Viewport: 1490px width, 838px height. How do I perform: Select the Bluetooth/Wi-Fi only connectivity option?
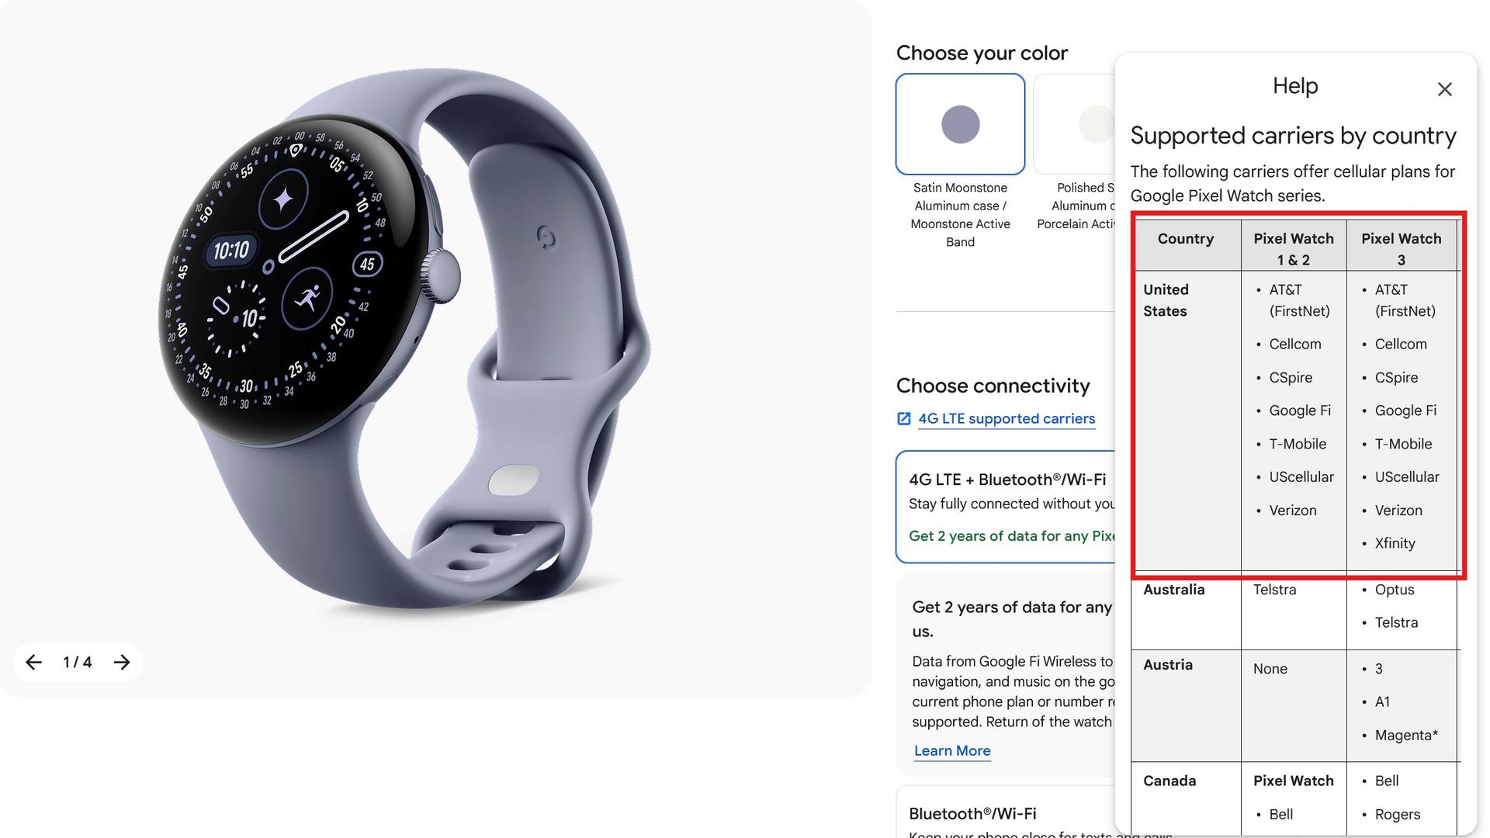1006,812
